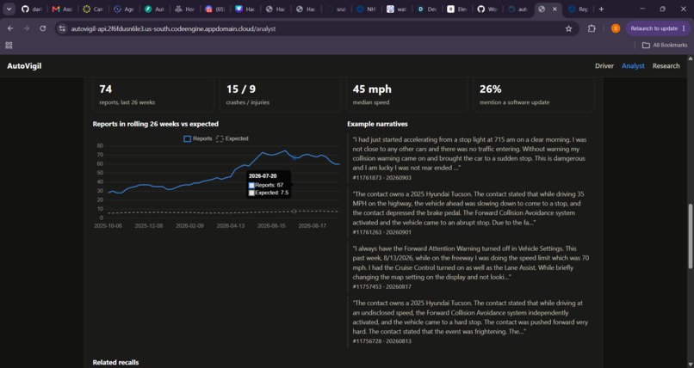
Task: Switch to the 'Elev' tab
Action: pyautogui.click(x=457, y=9)
